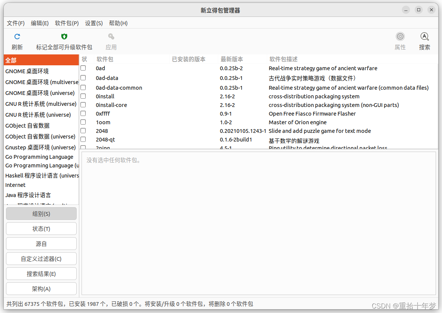Click 标记全部可升级软件包 shield icon
The image size is (442, 313).
coord(64,37)
